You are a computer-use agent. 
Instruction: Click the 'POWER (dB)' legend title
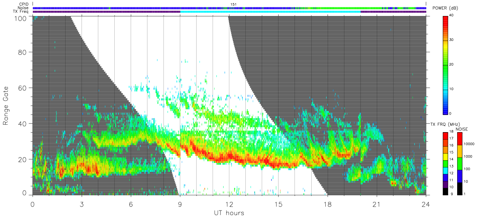point(446,9)
